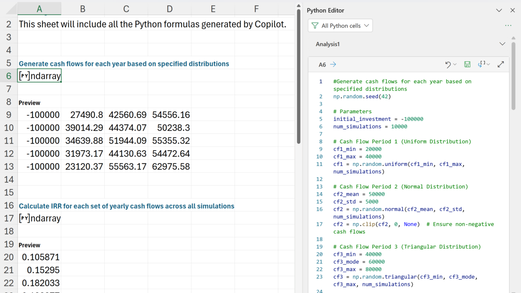Collapse the Analysis1 section
Viewport: 521px width, 293px height.
[x=502, y=44]
